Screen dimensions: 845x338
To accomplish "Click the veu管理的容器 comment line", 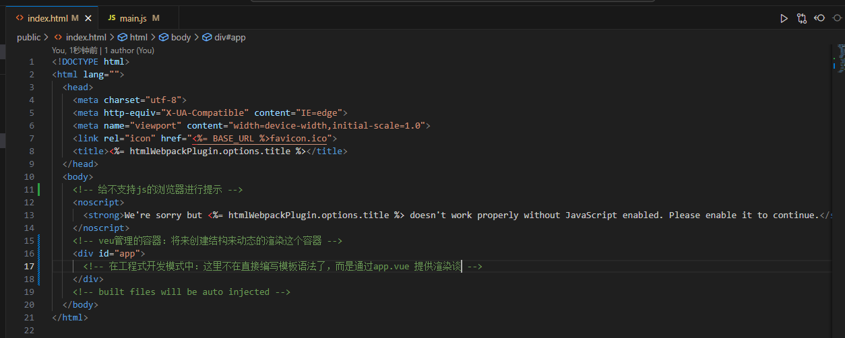I will [x=208, y=241].
